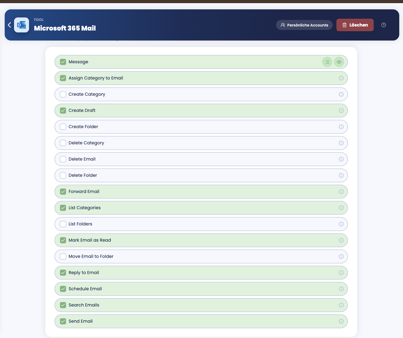This screenshot has width=403, height=338.
Task: Select the Mark Email as Read label
Action: [x=90, y=240]
